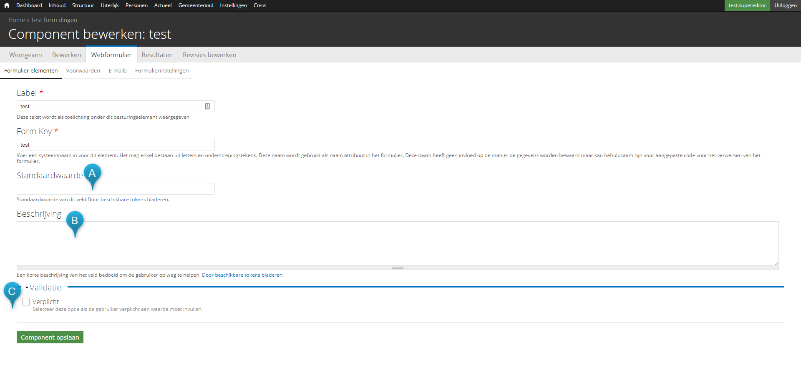This screenshot has height=380, width=801.
Task: Click the token browser link below Beschrijving
Action: tap(242, 275)
